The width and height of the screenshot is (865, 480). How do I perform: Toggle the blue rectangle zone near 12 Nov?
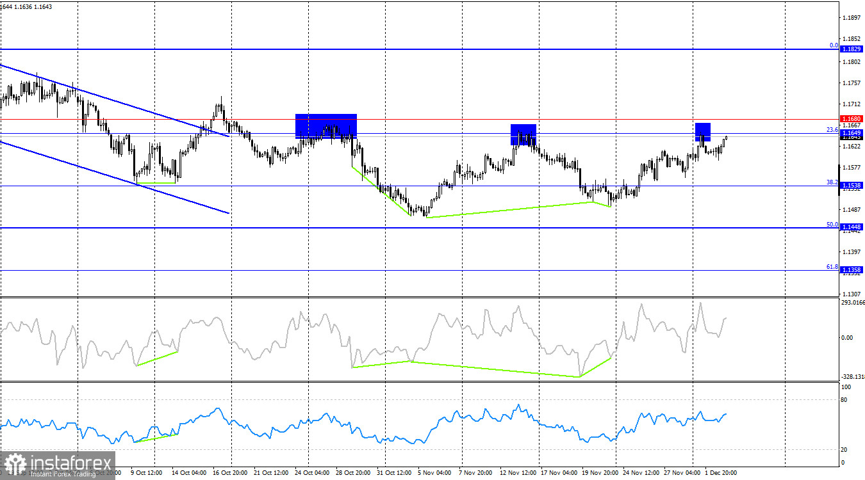[523, 134]
